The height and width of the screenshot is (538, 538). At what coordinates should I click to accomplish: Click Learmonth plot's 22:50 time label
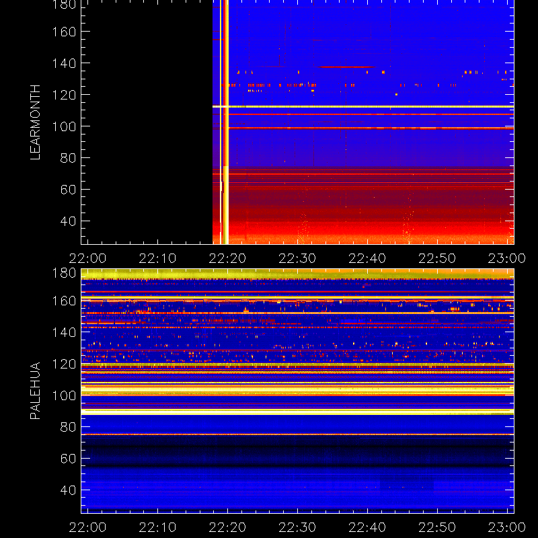point(437,258)
